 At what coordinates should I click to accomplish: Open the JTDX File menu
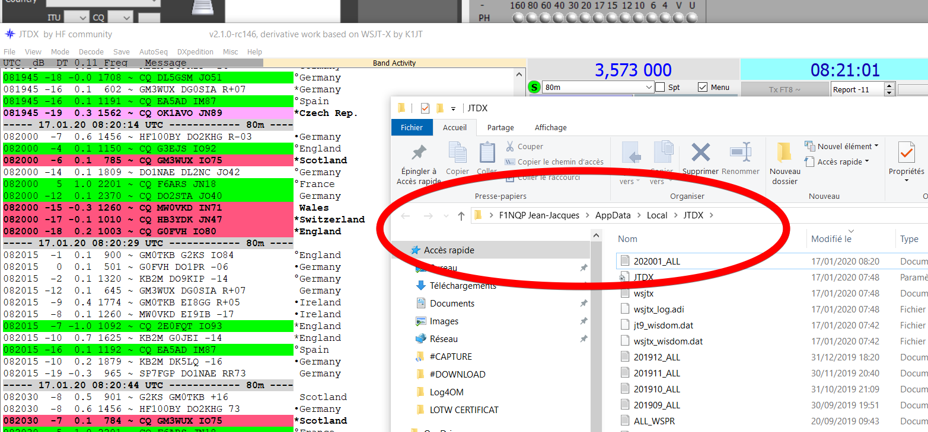(x=9, y=52)
